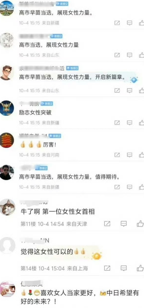This screenshot has width=144, height=308.
Task: Like the comment ending with 开启新篇章
Action: (x=141, y=91)
